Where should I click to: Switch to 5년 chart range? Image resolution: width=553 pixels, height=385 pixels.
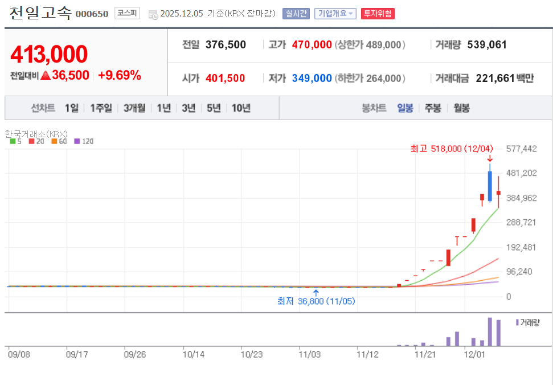click(214, 108)
